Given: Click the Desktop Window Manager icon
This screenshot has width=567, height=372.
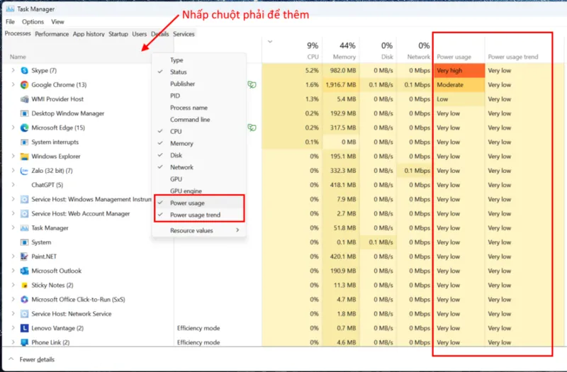Looking at the screenshot, I should pyautogui.click(x=24, y=113).
